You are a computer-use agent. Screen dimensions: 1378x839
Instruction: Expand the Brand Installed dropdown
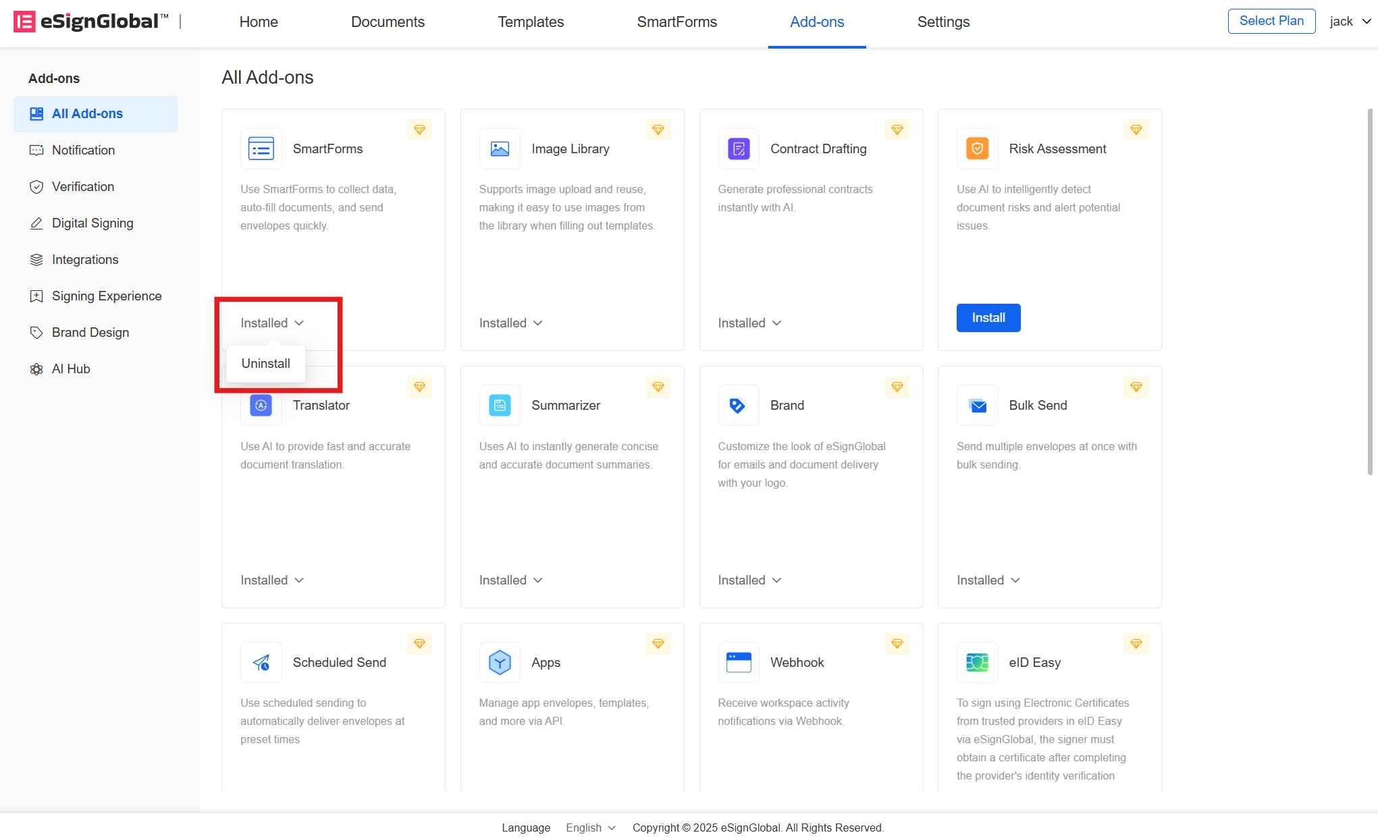coord(749,580)
